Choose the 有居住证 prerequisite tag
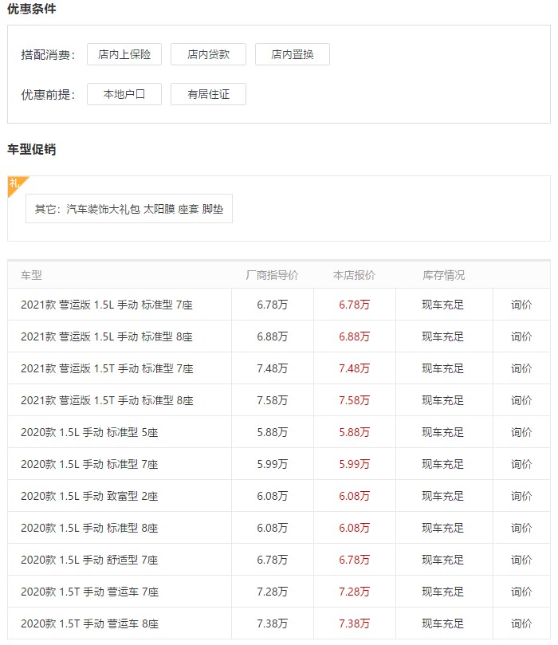The height and width of the screenshot is (645, 558). click(x=209, y=94)
